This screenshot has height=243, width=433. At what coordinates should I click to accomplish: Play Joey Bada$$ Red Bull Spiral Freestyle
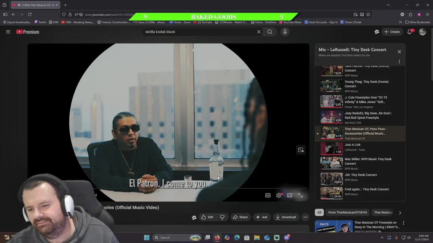[x=360, y=118]
